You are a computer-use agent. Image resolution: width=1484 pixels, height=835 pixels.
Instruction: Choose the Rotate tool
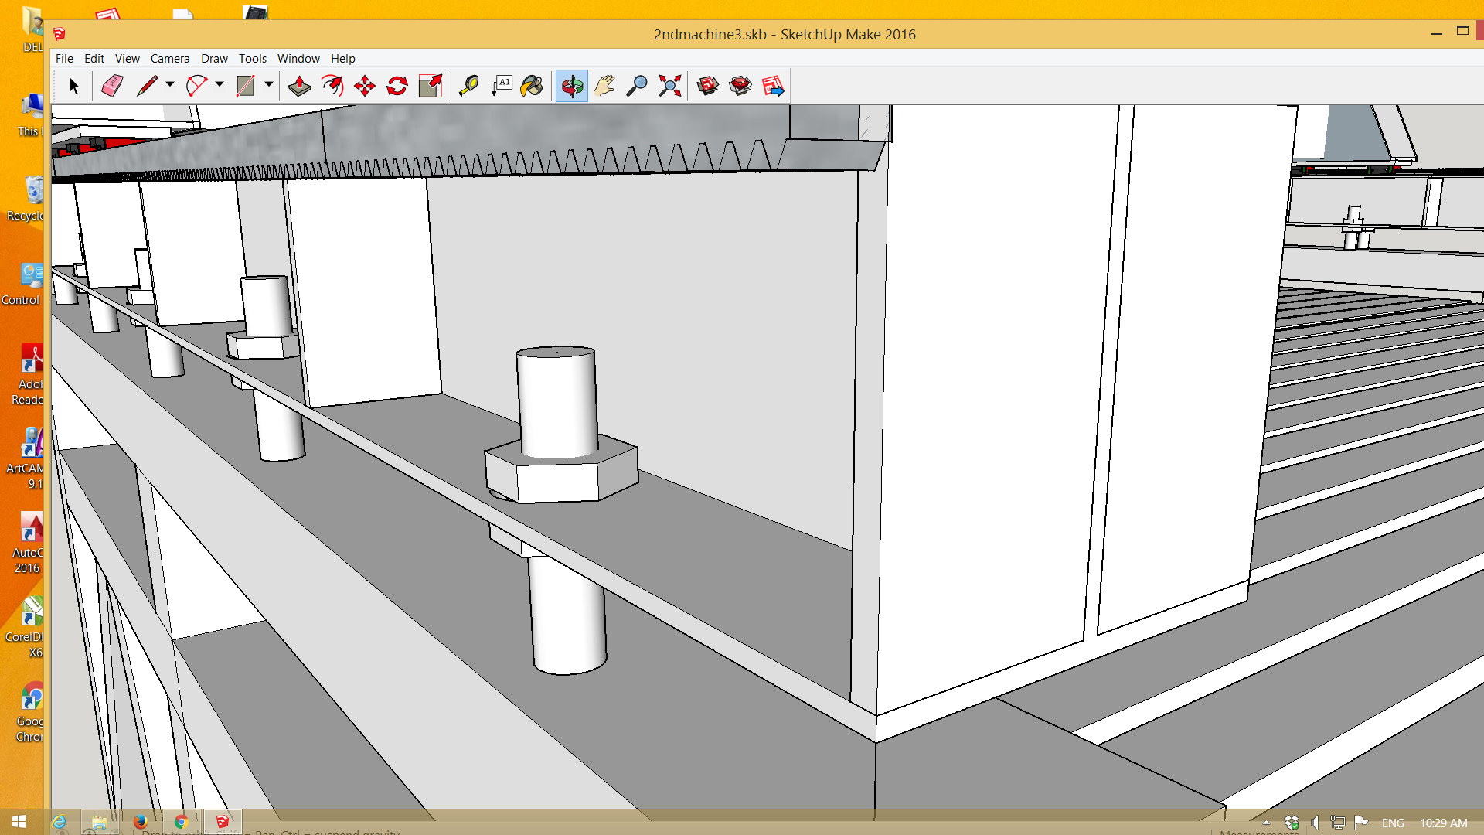(397, 86)
